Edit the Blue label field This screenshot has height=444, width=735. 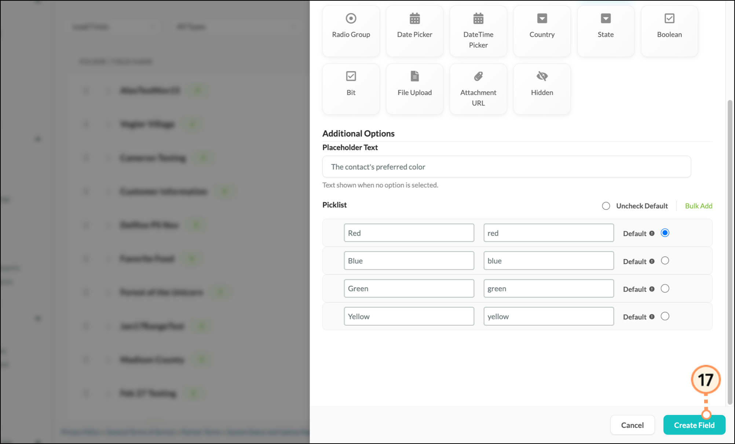[409, 261]
